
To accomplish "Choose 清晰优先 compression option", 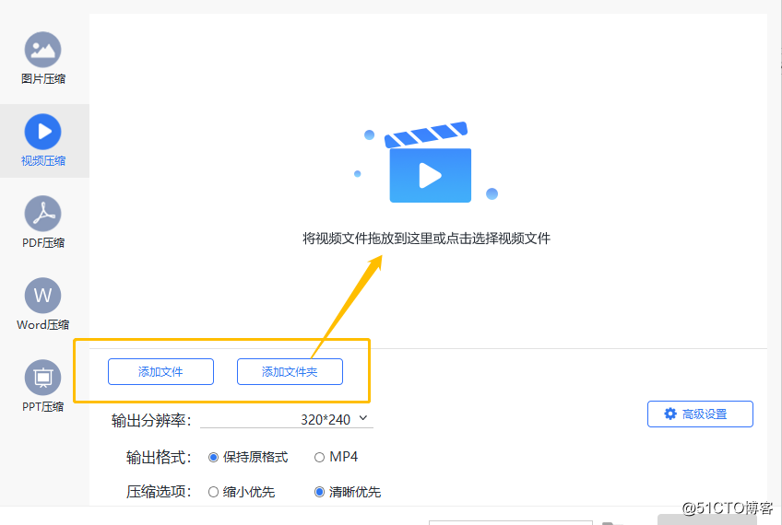I will click(x=348, y=492).
